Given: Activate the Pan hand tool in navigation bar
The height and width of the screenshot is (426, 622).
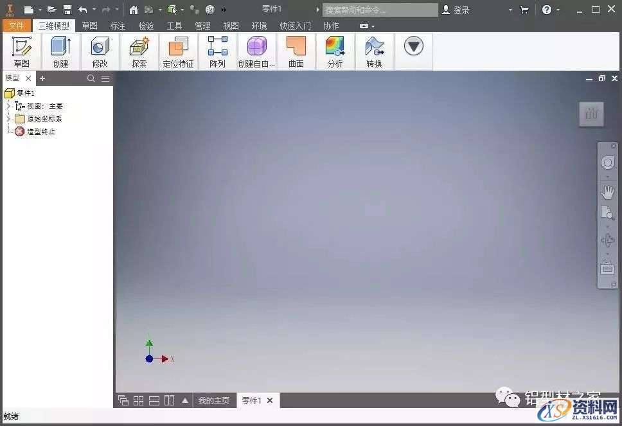Looking at the screenshot, I should coord(608,191).
